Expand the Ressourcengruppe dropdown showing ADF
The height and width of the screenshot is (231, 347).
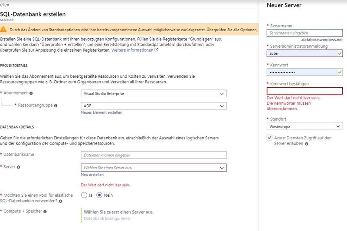(154, 106)
